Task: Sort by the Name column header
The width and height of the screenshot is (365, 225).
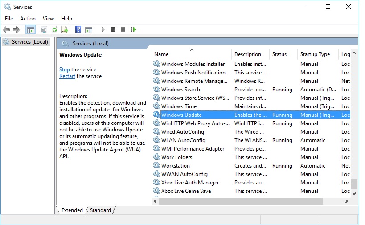Action: tap(192, 54)
